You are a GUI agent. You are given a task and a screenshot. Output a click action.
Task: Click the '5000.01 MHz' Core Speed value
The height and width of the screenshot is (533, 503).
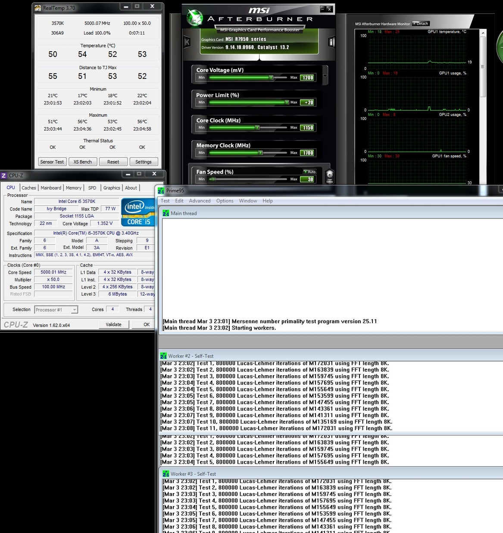(53, 272)
